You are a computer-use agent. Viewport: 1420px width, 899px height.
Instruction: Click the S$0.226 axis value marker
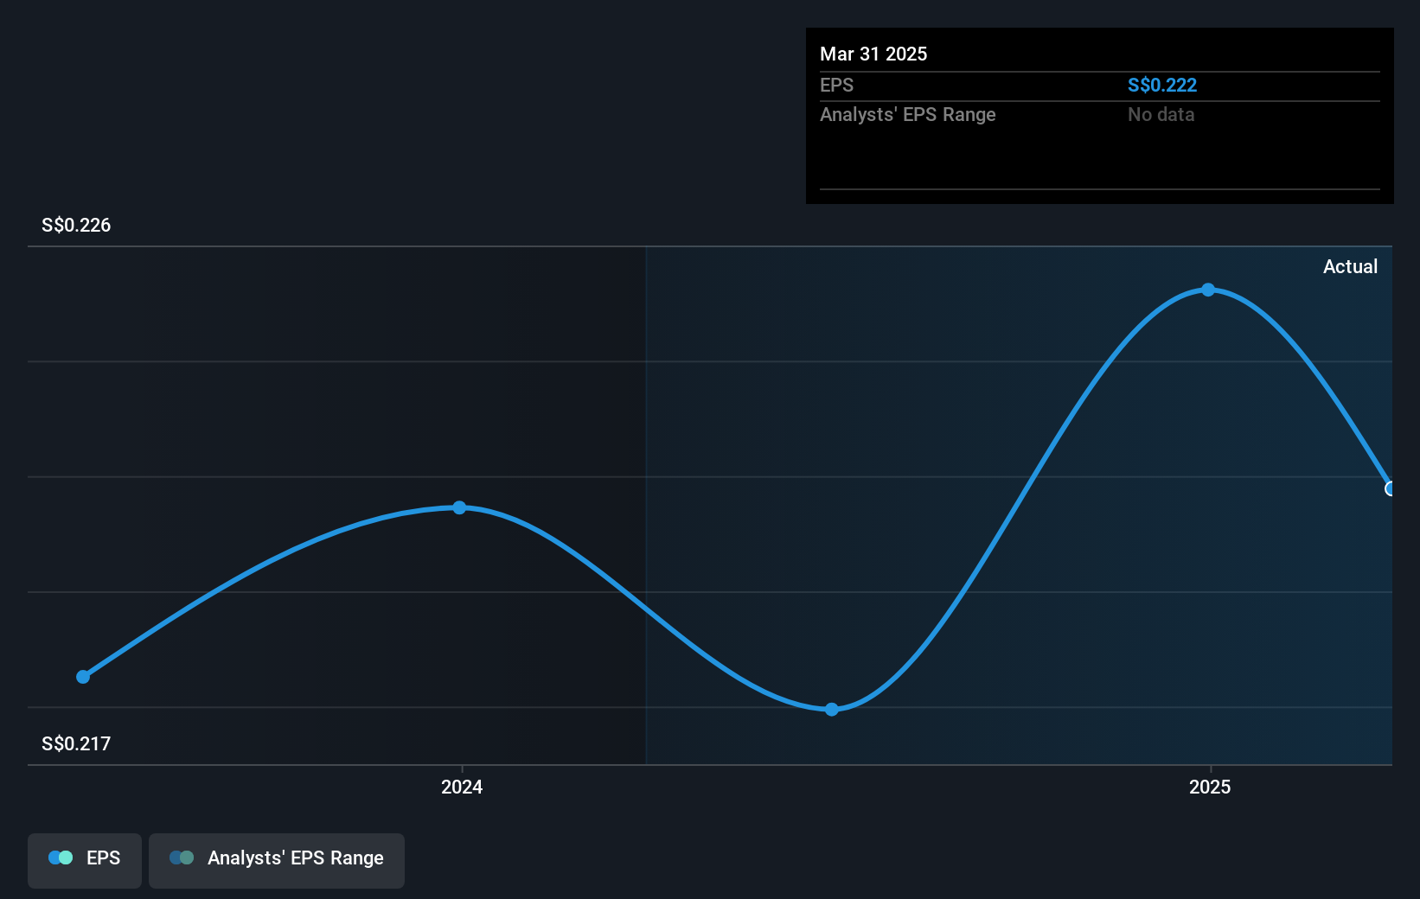[75, 225]
